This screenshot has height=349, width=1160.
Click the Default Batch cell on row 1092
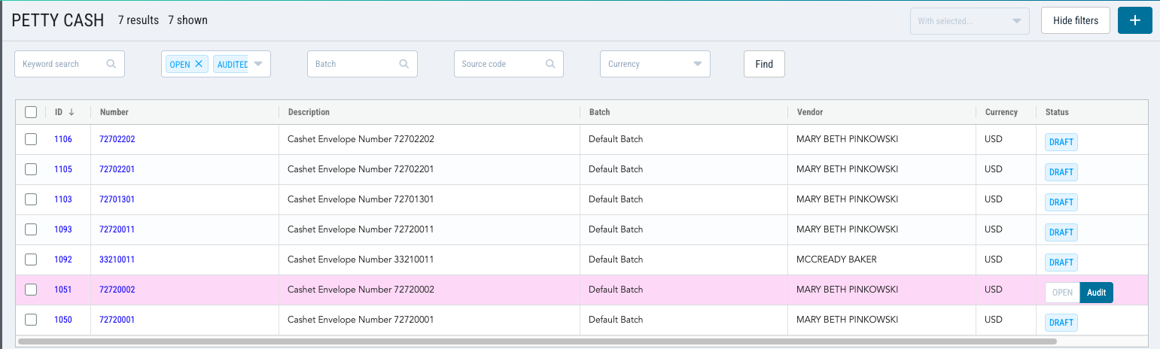[616, 259]
